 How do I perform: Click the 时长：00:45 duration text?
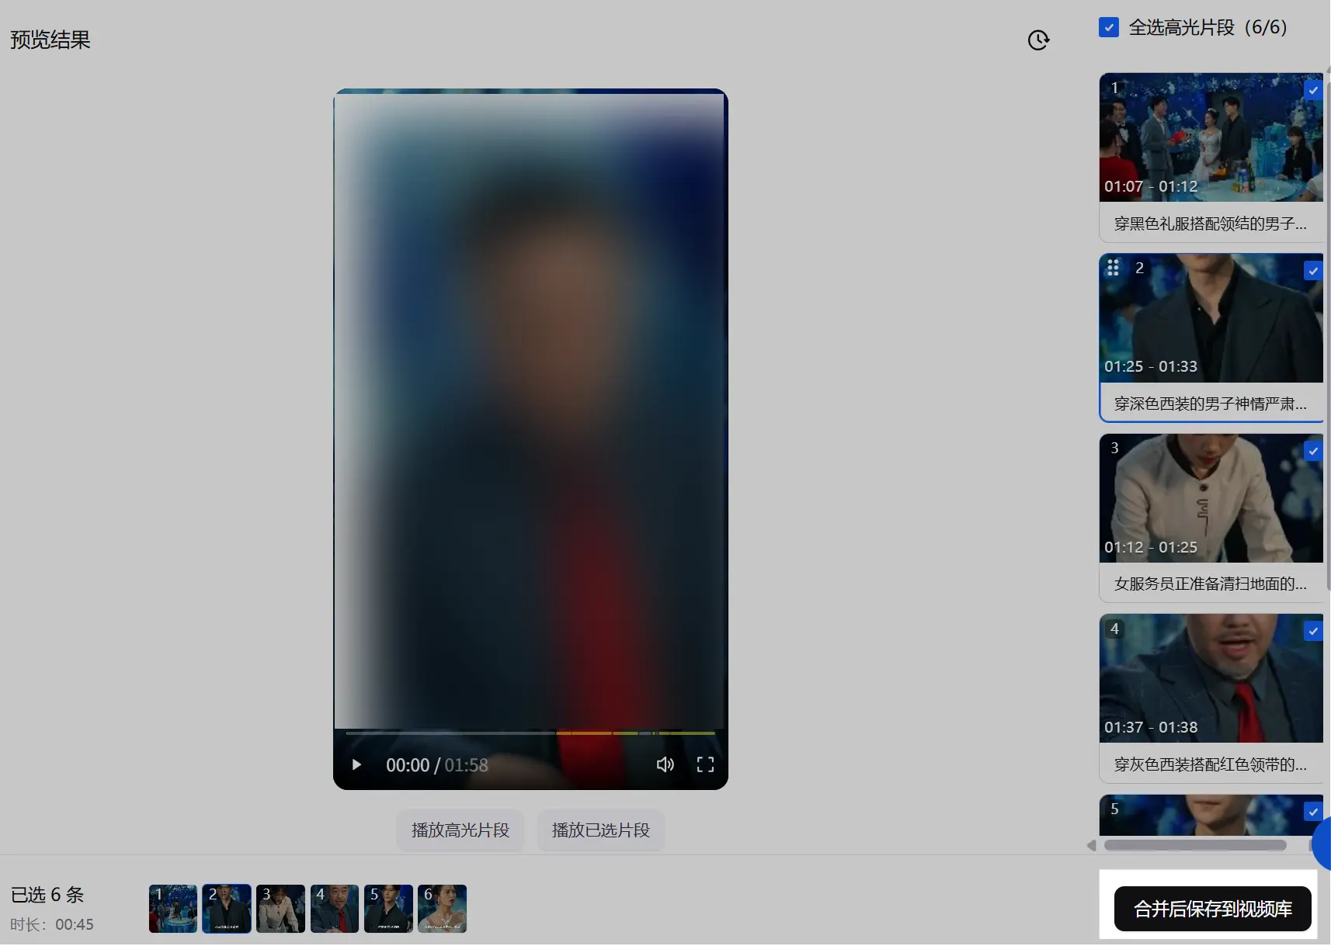point(52,924)
